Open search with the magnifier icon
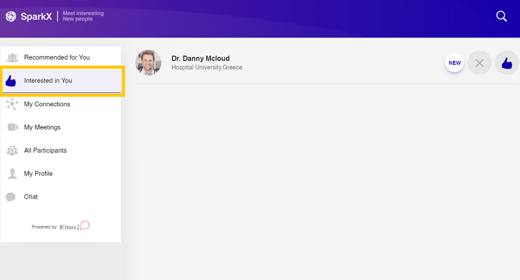Image resolution: width=520 pixels, height=280 pixels. tap(501, 16)
